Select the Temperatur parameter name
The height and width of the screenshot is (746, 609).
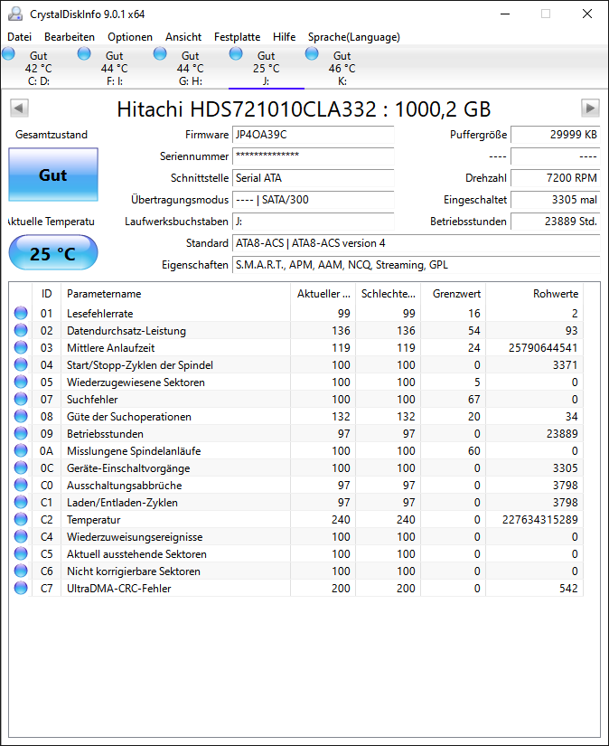94,520
